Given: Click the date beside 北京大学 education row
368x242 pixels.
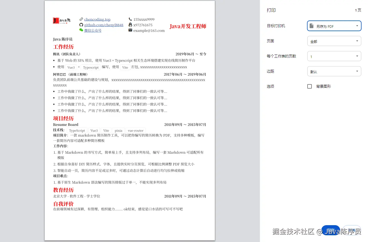Looking at the screenshot, I should (x=185, y=196).
